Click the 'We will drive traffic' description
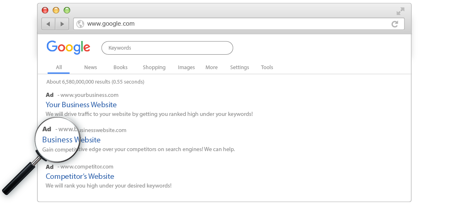The height and width of the screenshot is (207, 453). click(149, 114)
